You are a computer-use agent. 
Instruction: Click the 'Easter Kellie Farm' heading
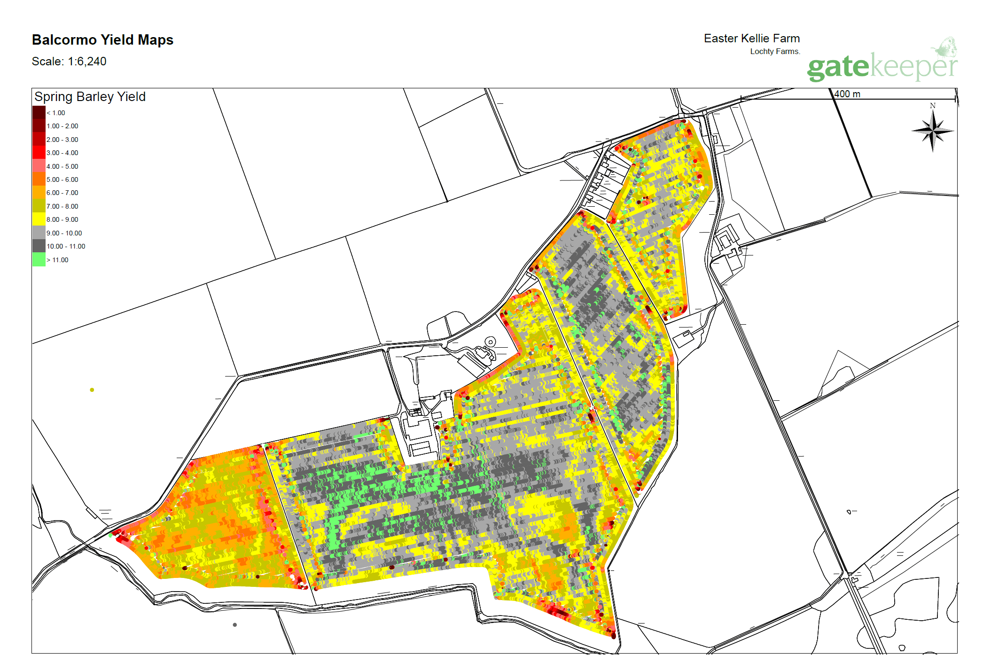(x=752, y=39)
